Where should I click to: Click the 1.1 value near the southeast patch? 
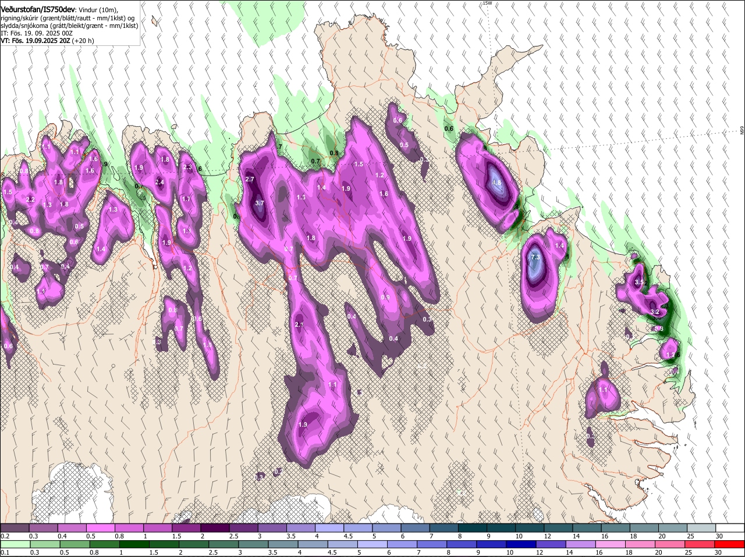604,390
